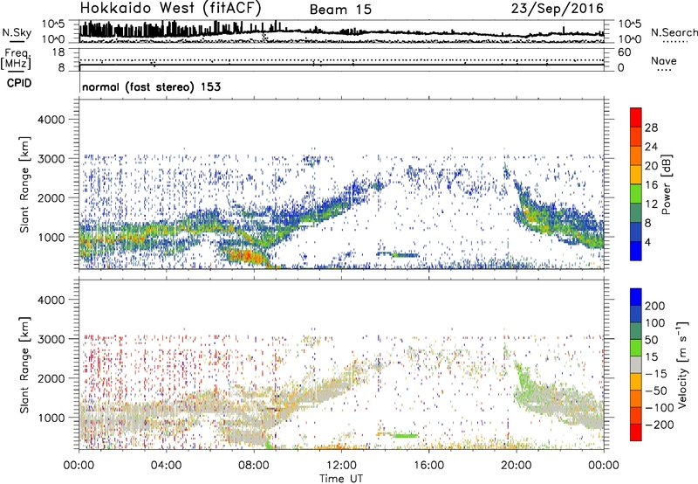
Task: Click the "Power [dB]" colorbar title
Action: coord(666,184)
